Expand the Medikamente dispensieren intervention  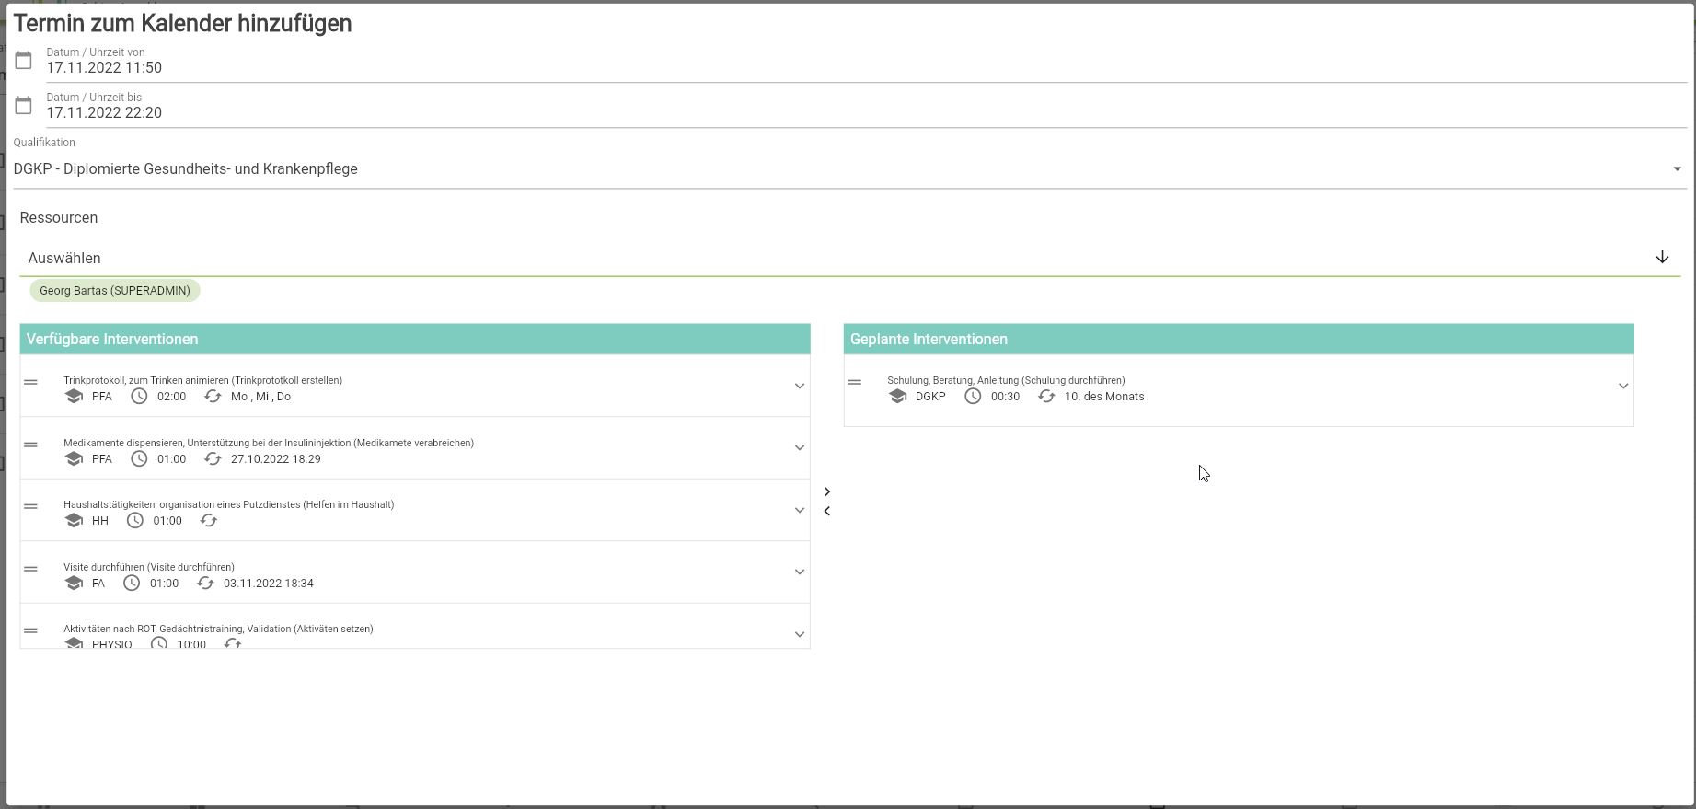pyautogui.click(x=799, y=448)
